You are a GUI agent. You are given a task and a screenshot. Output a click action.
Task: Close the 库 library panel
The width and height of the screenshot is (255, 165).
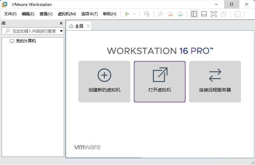pyautogui.click(x=61, y=23)
